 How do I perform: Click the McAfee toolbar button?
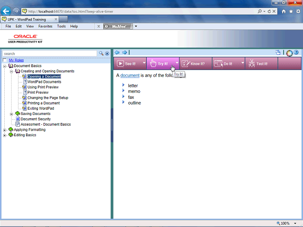click(118, 26)
